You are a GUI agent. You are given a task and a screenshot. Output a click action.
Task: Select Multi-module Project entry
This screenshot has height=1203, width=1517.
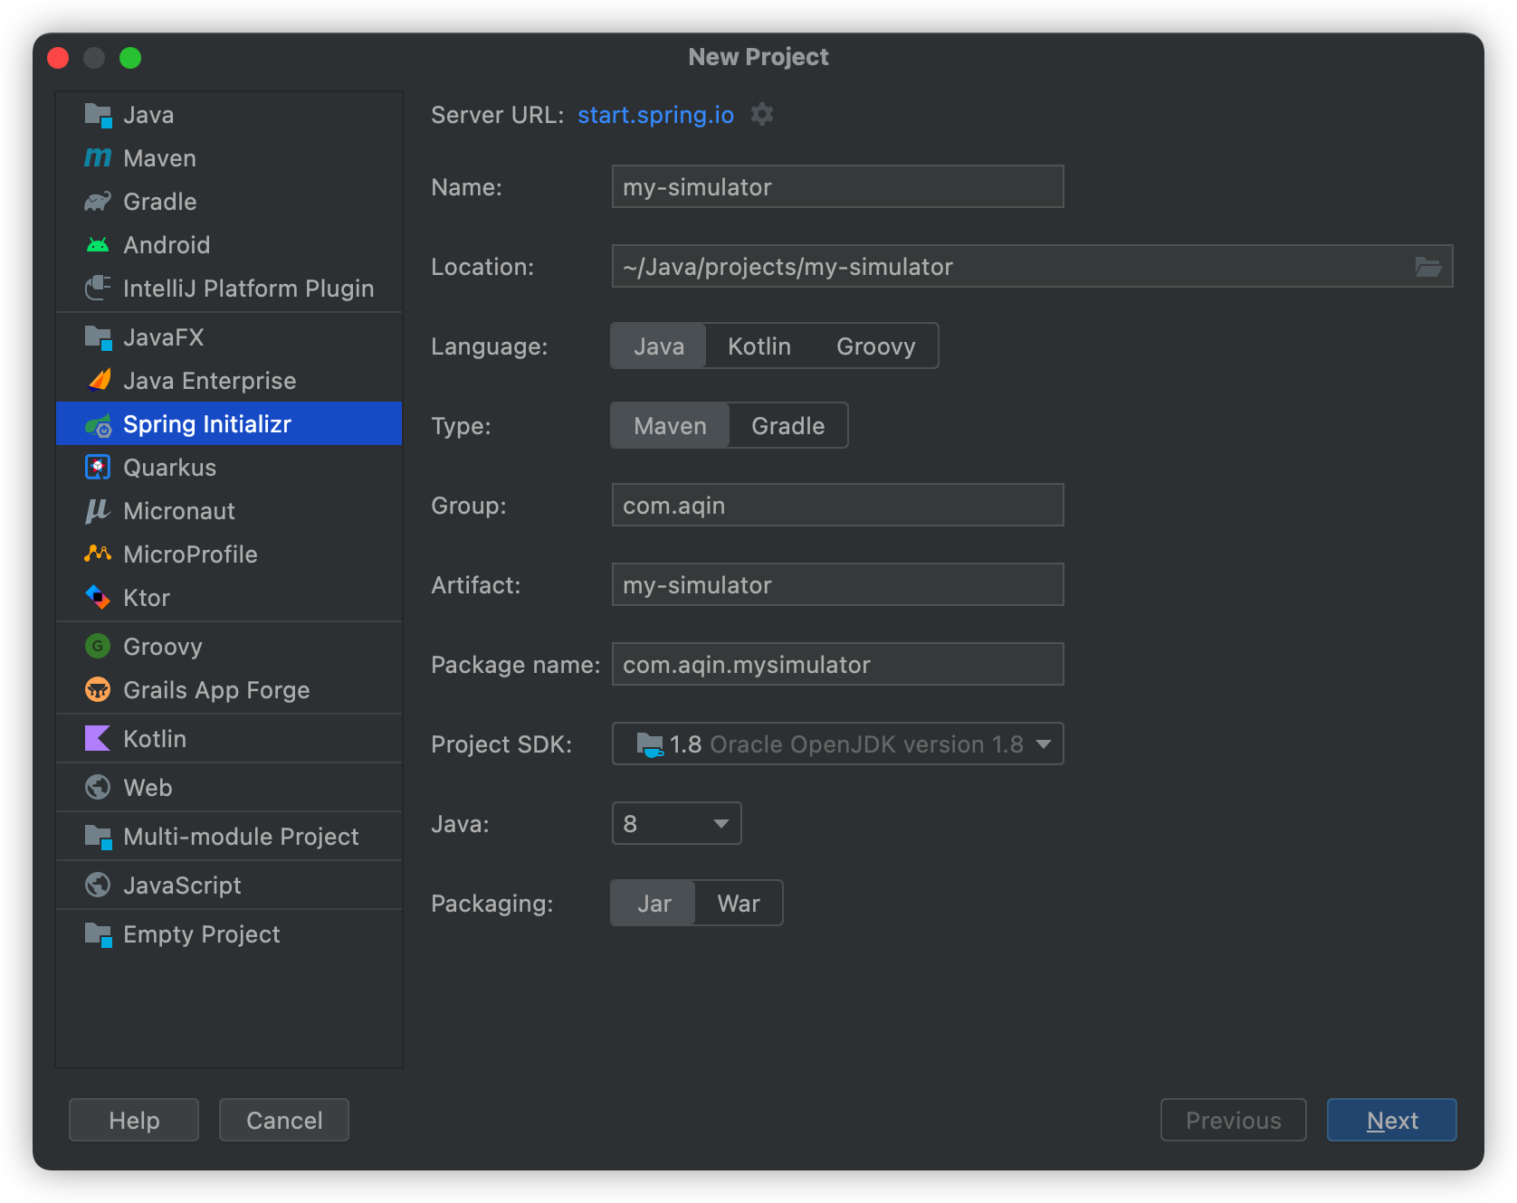[229, 837]
